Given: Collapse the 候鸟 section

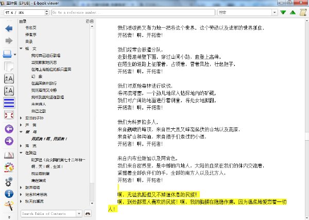Looking at the screenshot, I should click(21, 132).
